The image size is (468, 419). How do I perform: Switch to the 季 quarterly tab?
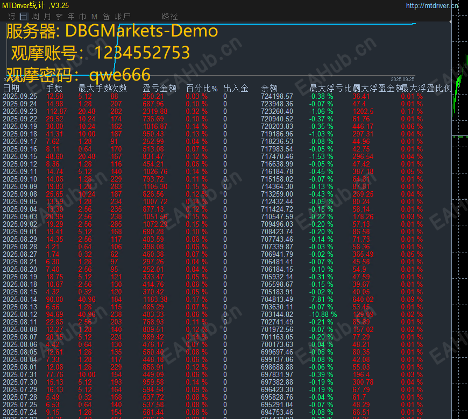tap(59, 17)
